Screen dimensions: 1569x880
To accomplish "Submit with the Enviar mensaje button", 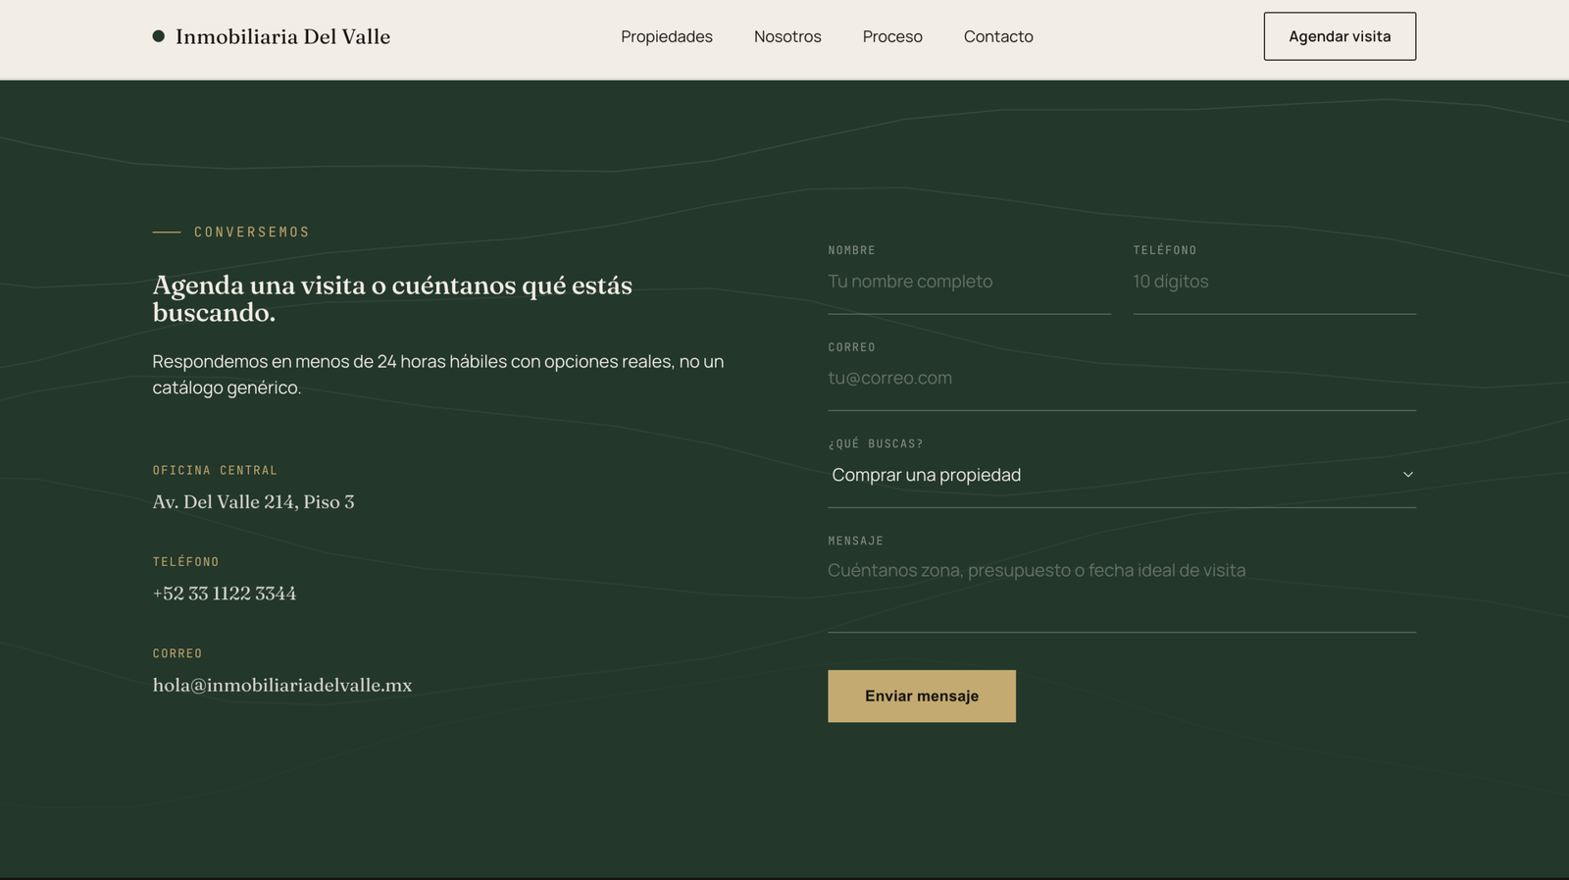I will pyautogui.click(x=922, y=697).
